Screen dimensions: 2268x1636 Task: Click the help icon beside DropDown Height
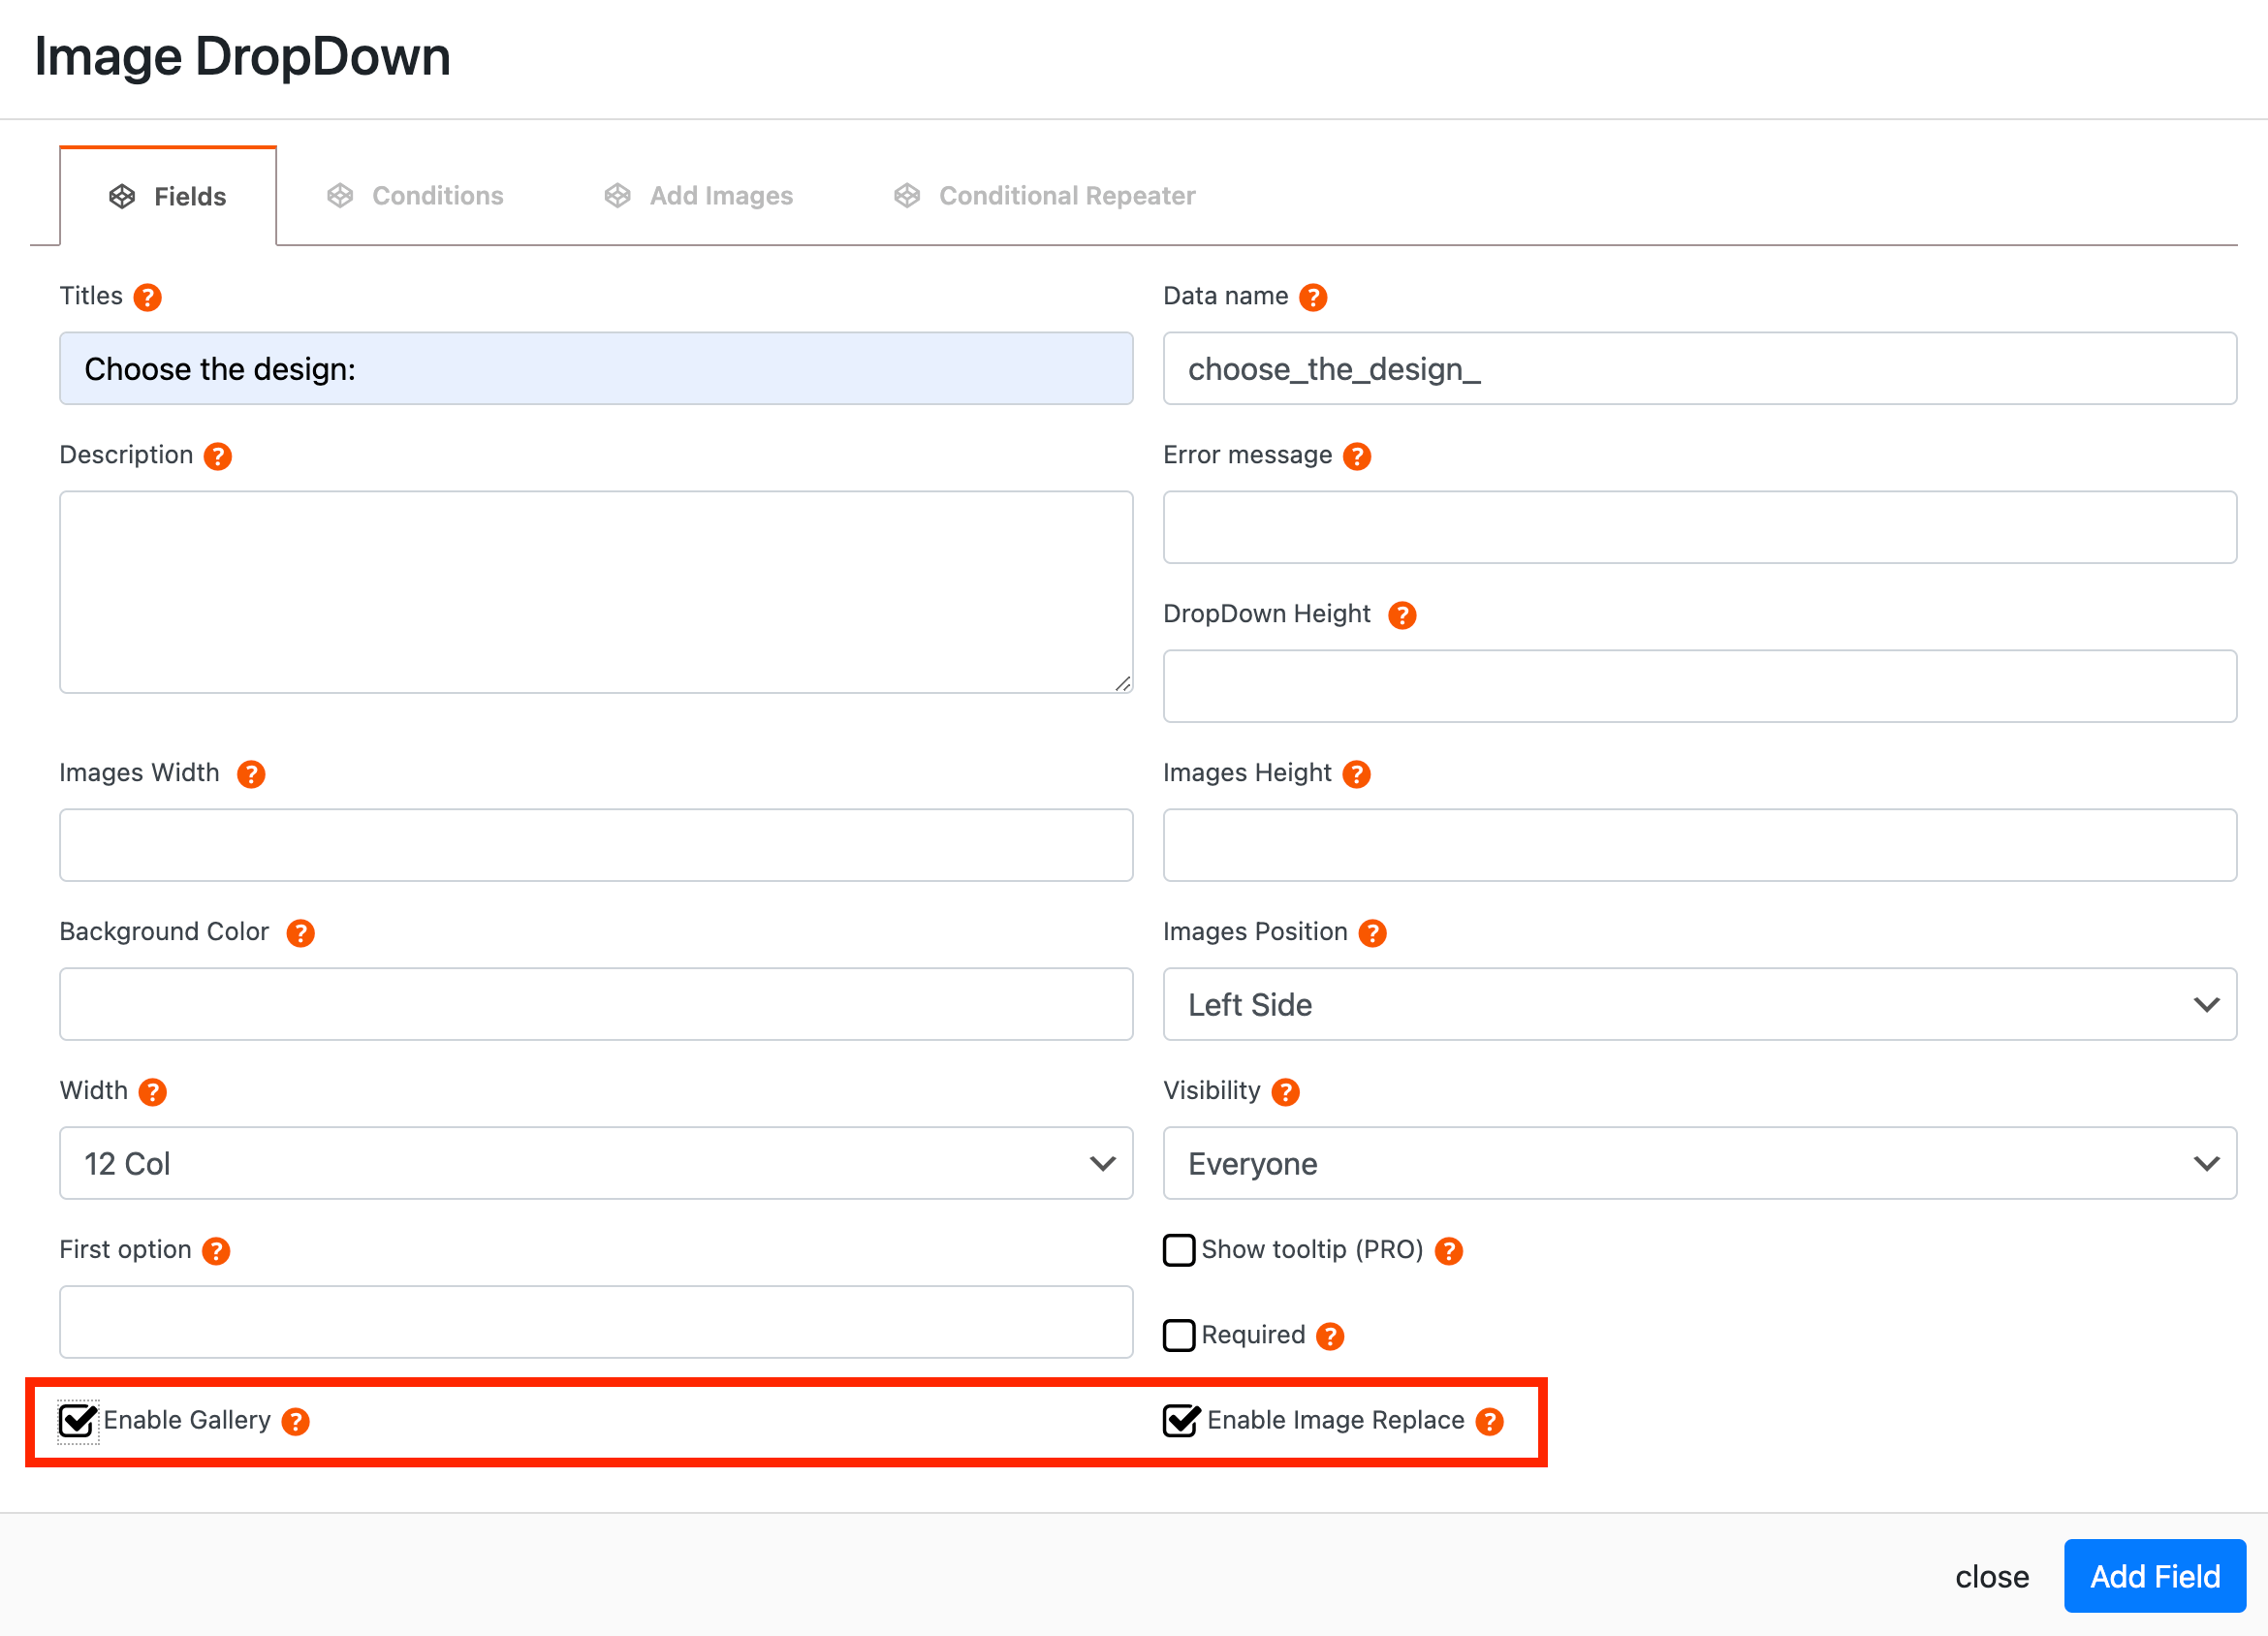point(1402,615)
